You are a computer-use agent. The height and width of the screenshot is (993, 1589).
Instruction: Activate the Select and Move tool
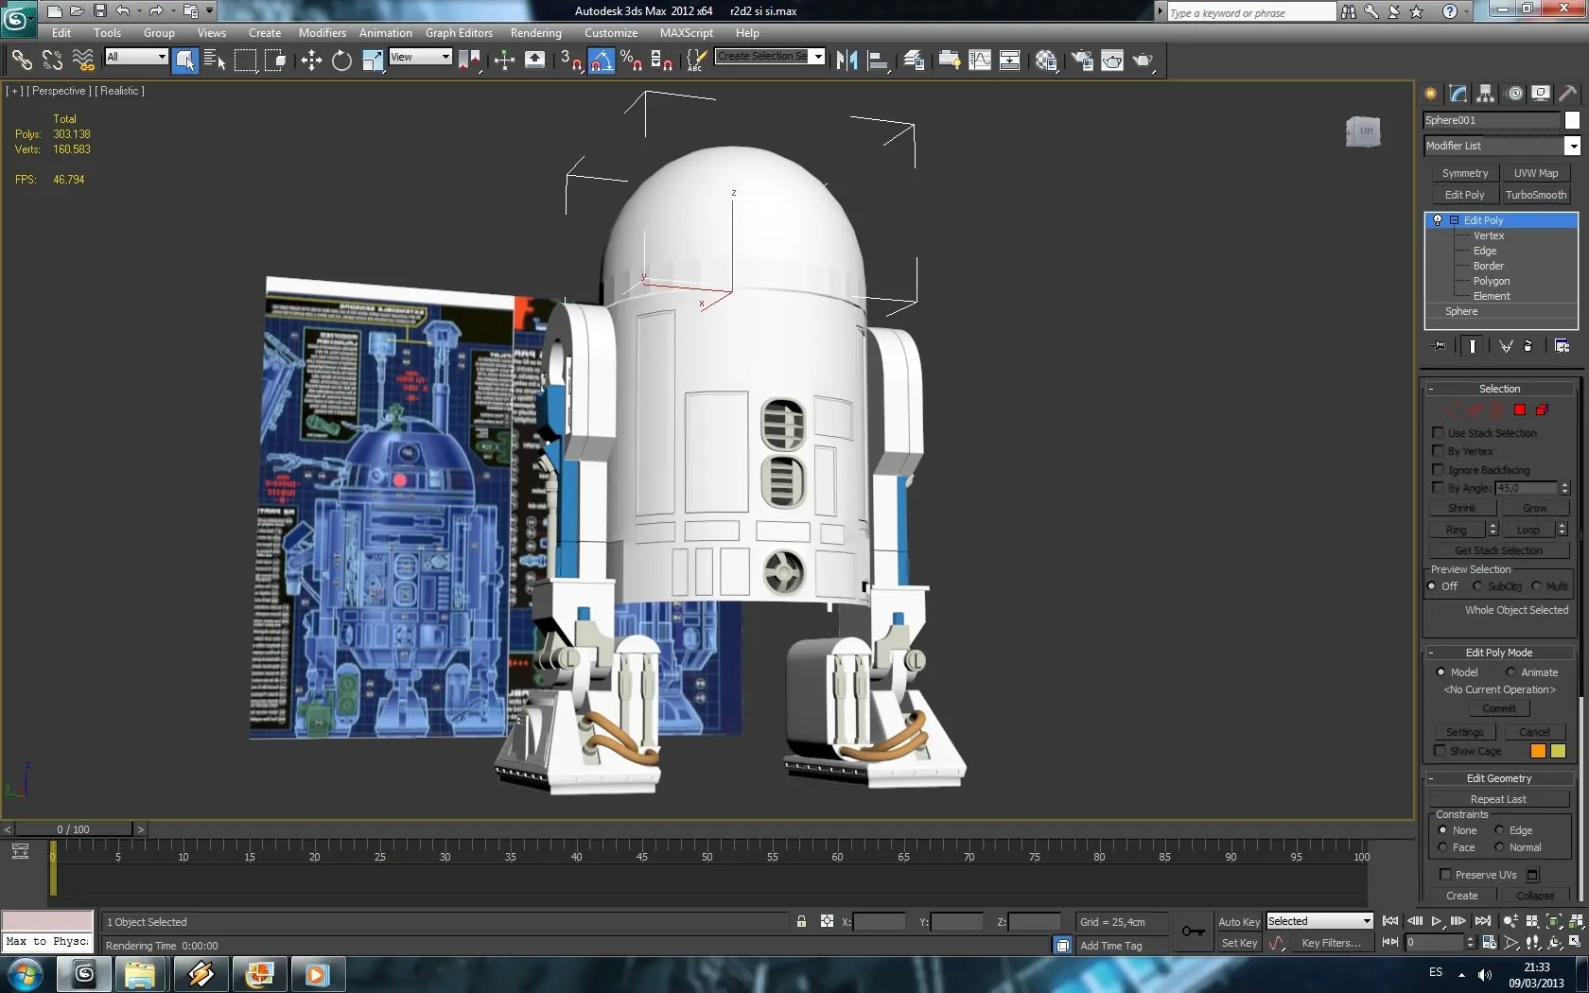tap(311, 61)
